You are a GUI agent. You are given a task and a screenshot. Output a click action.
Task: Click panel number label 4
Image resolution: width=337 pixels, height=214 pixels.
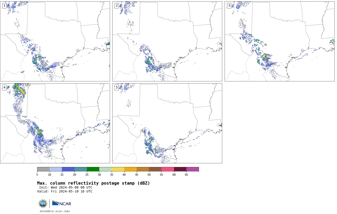tap(4, 87)
